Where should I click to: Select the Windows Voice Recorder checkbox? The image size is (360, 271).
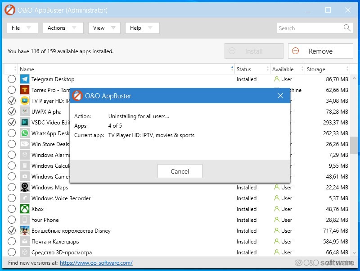pyautogui.click(x=12, y=198)
